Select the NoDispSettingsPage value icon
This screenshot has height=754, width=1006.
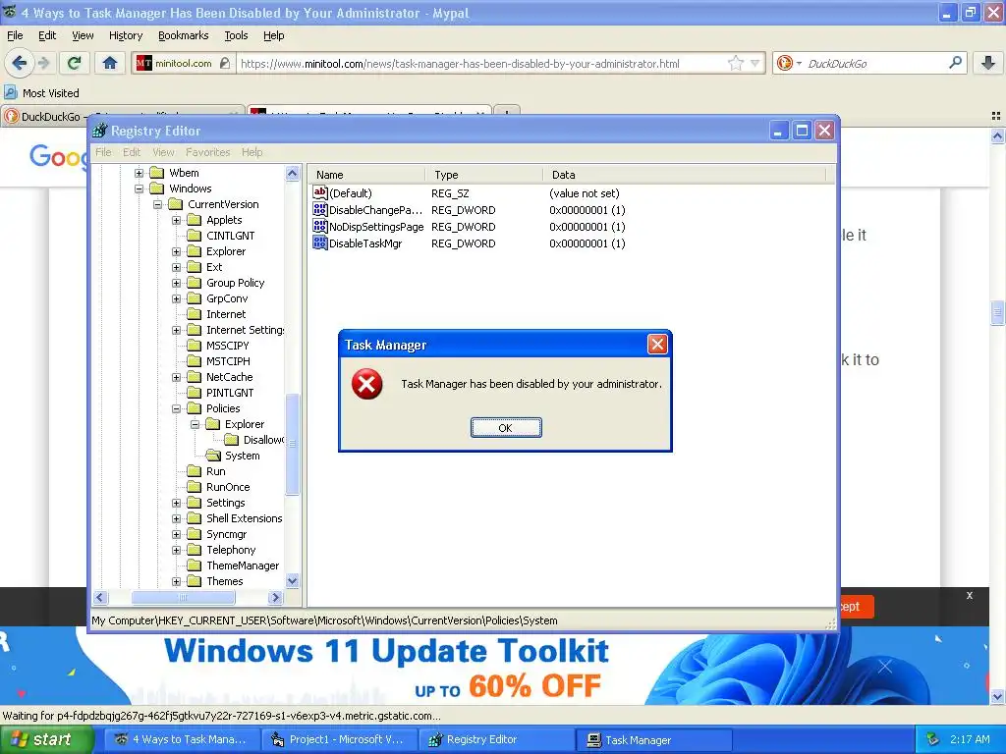[319, 227]
